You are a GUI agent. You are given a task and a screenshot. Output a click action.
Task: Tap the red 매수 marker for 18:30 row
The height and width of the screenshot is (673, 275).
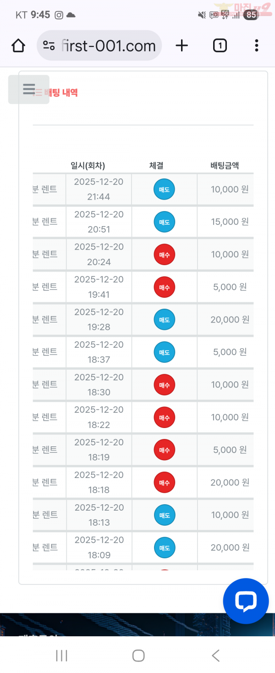click(x=165, y=384)
